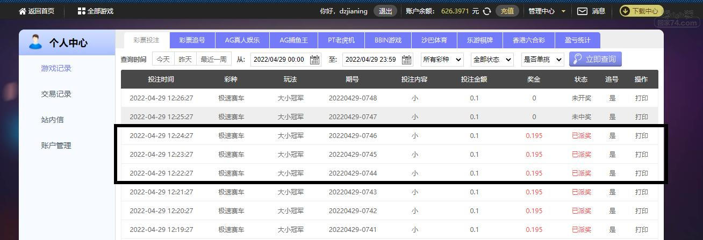
Task: Click the 期号 column header
Action: pos(353,79)
